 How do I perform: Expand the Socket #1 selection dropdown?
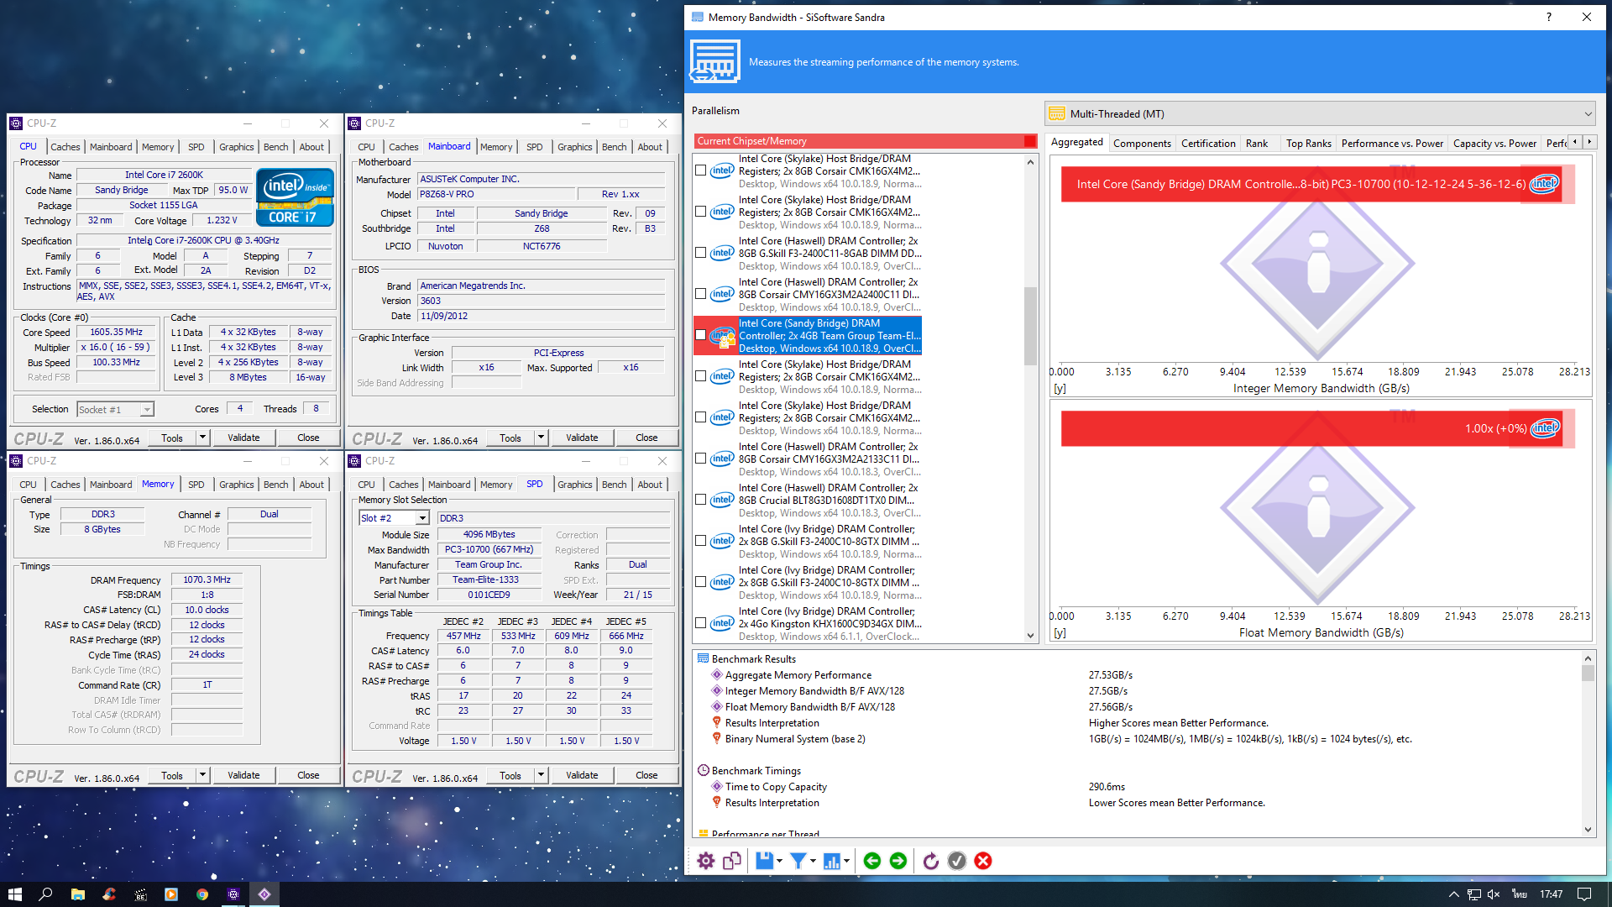(x=147, y=410)
